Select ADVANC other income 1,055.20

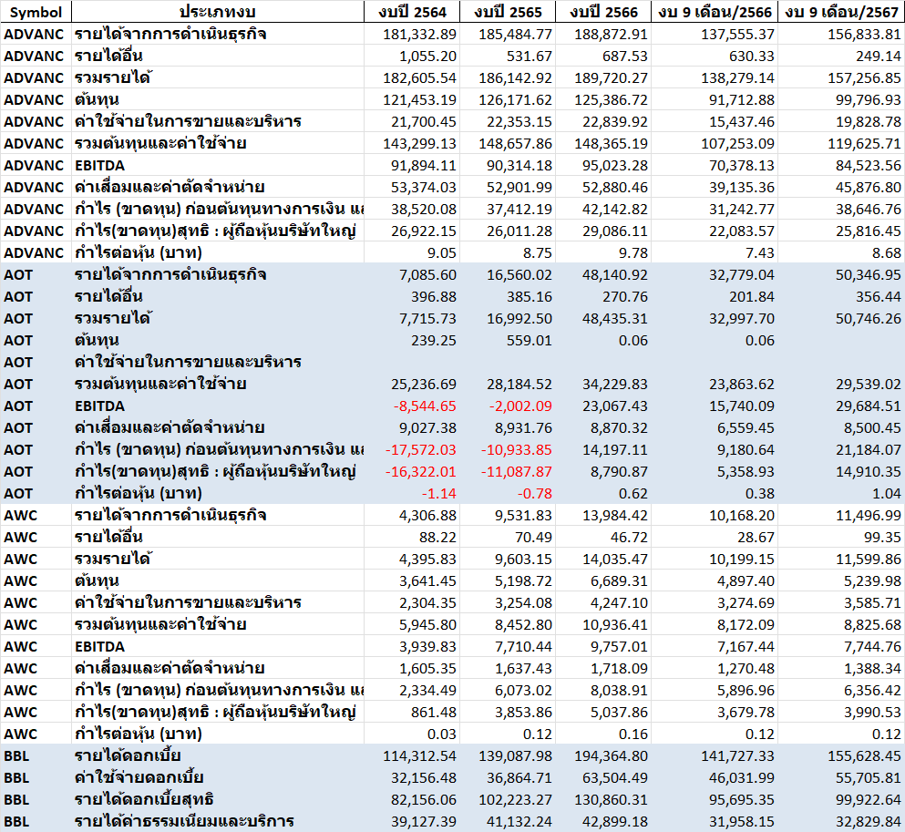427,56
